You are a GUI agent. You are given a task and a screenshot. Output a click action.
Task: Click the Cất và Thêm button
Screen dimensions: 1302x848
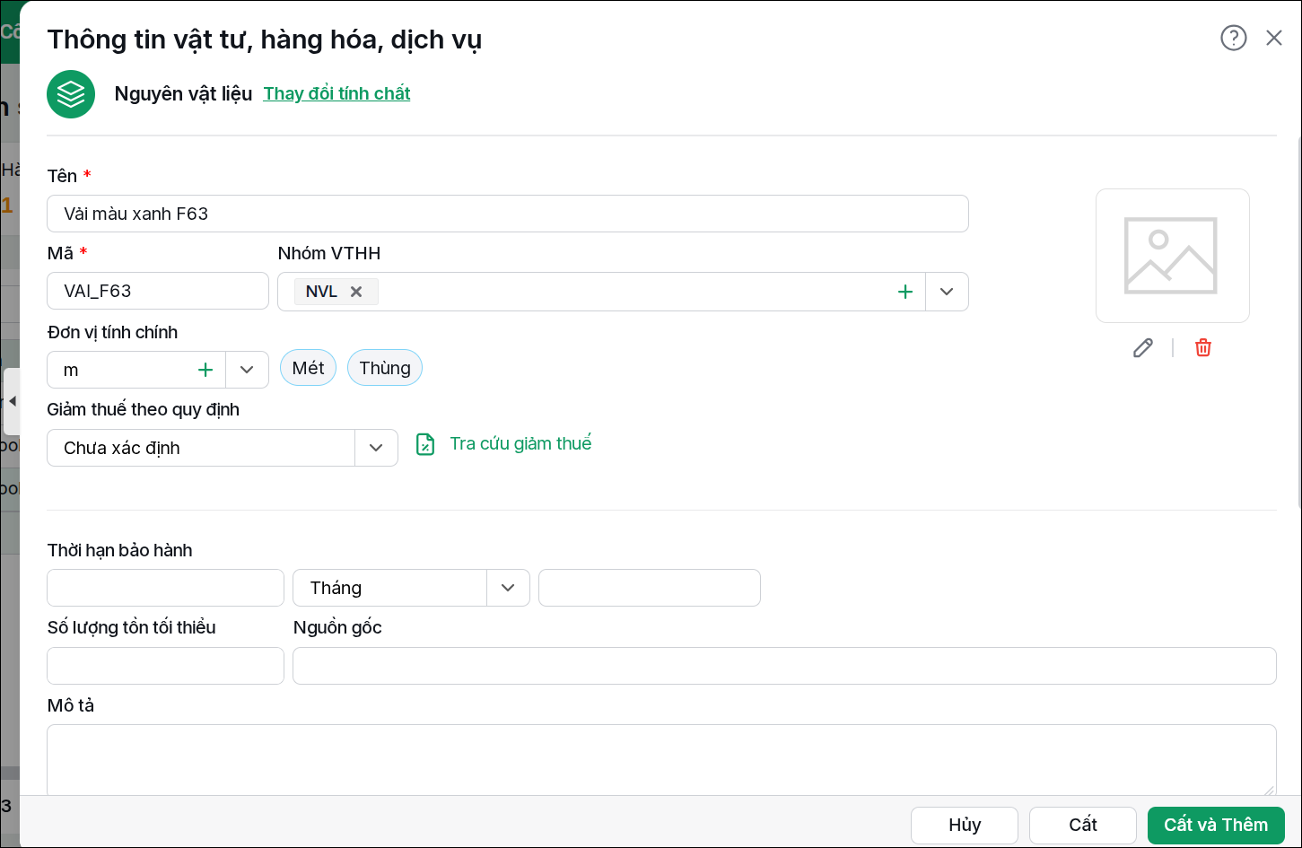tap(1216, 826)
